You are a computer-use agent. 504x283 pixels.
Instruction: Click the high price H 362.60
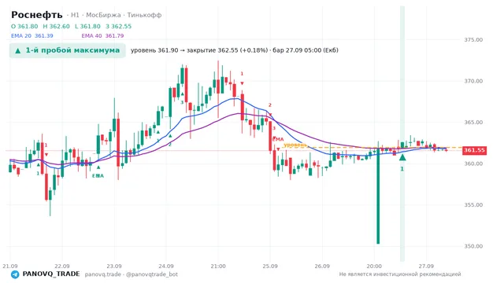[56, 26]
